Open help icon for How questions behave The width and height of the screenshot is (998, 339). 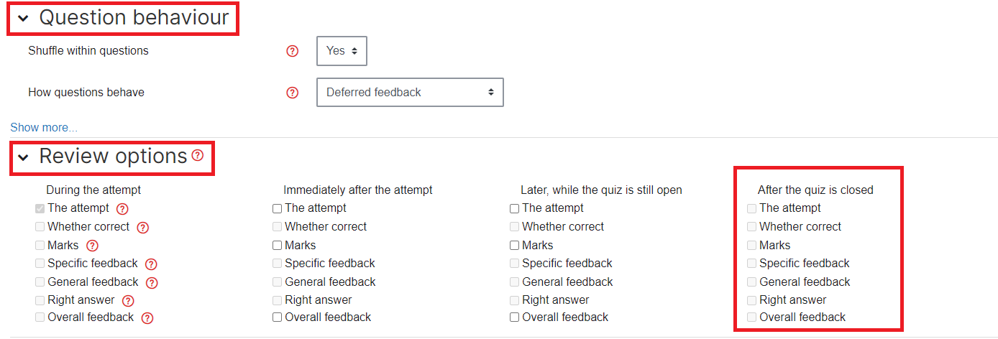[x=292, y=93]
